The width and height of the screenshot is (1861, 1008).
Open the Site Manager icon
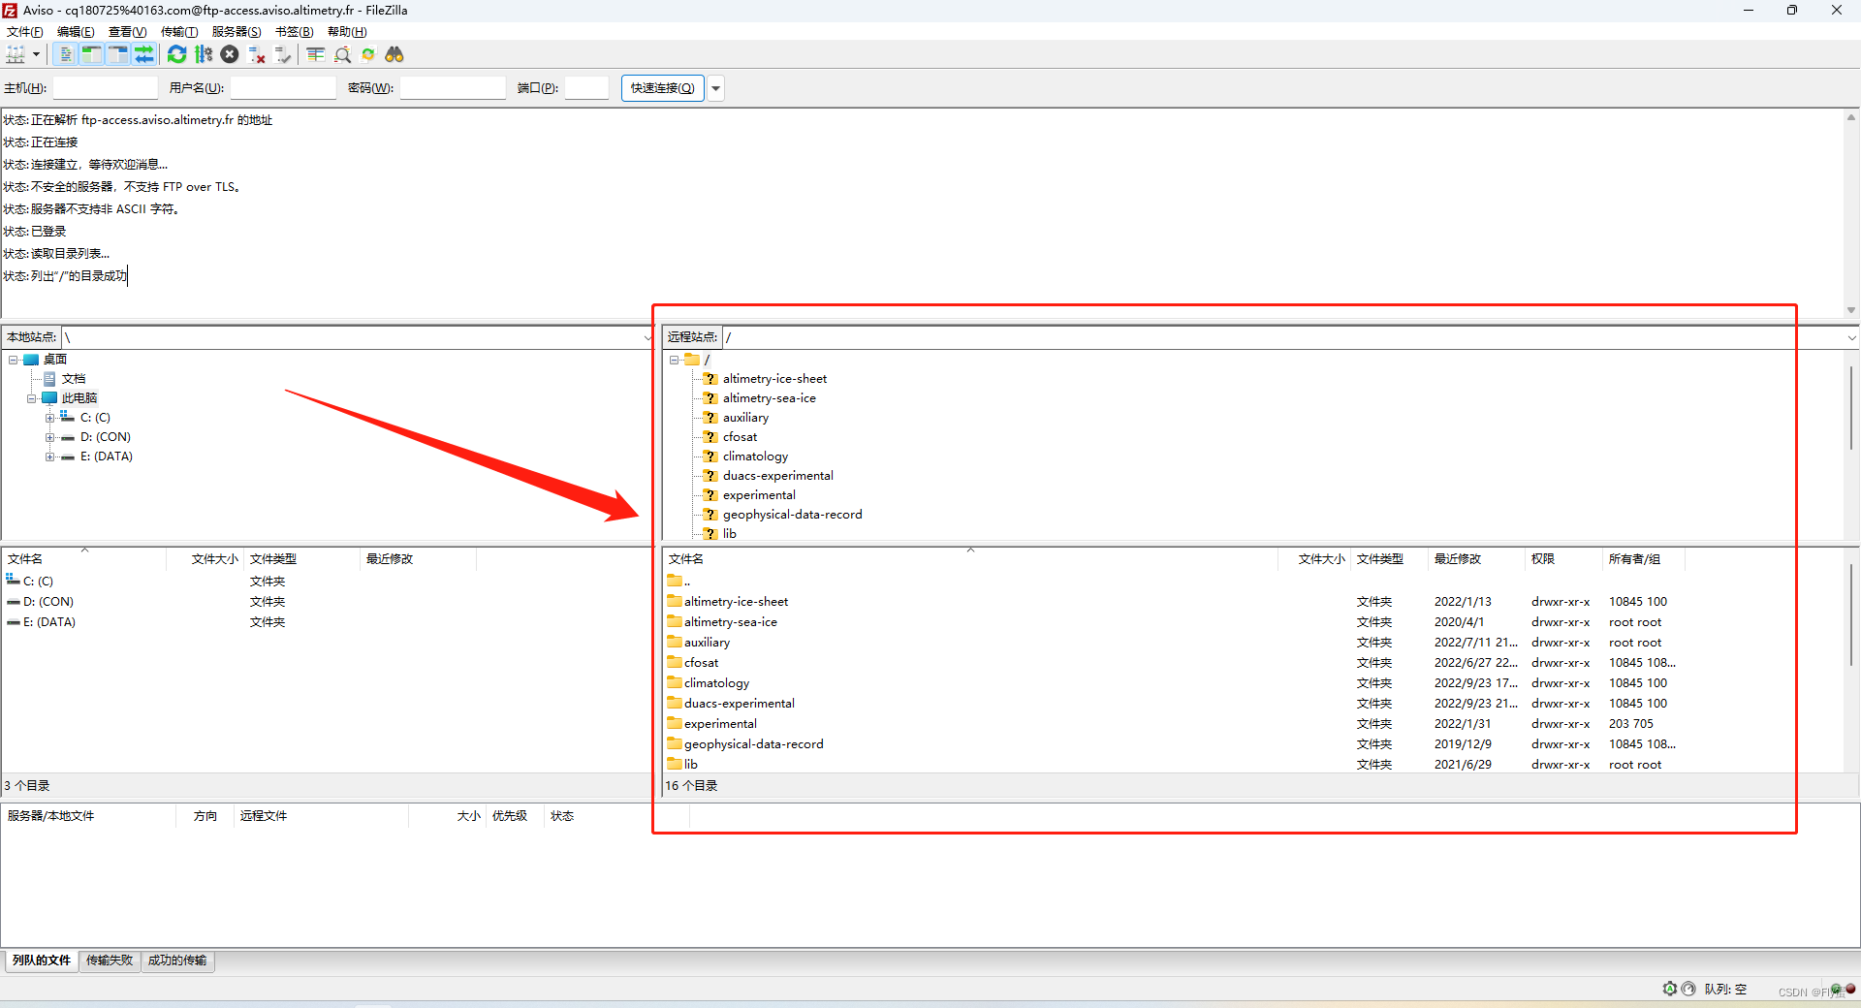16,54
